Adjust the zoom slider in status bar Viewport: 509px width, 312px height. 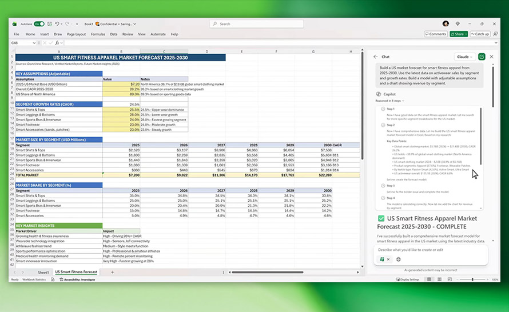472,279
